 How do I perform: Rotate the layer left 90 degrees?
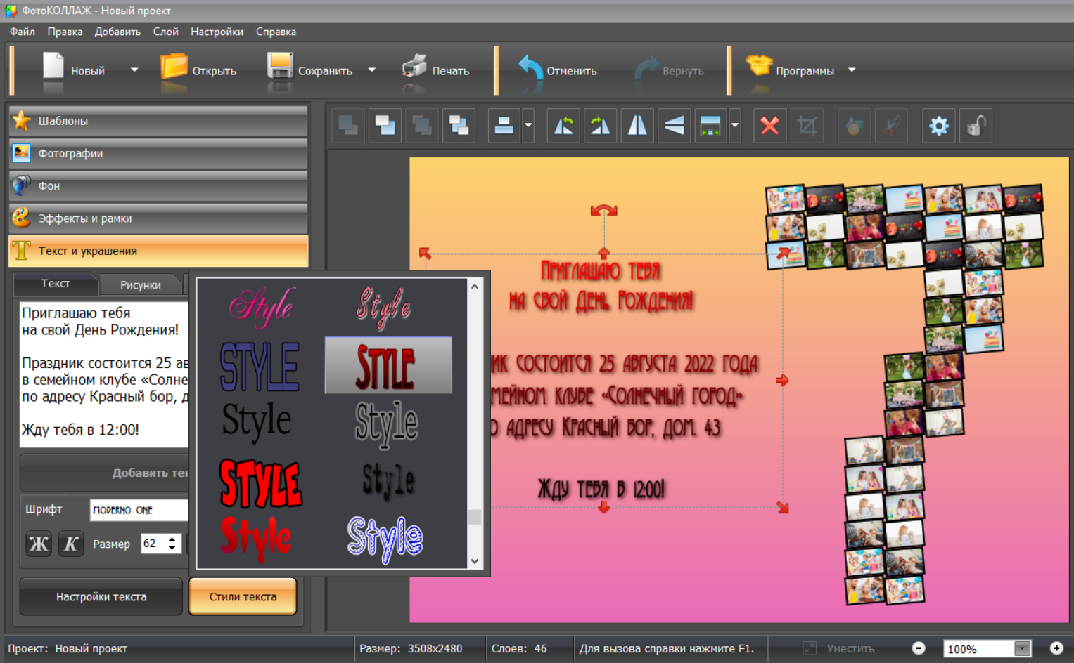click(563, 126)
